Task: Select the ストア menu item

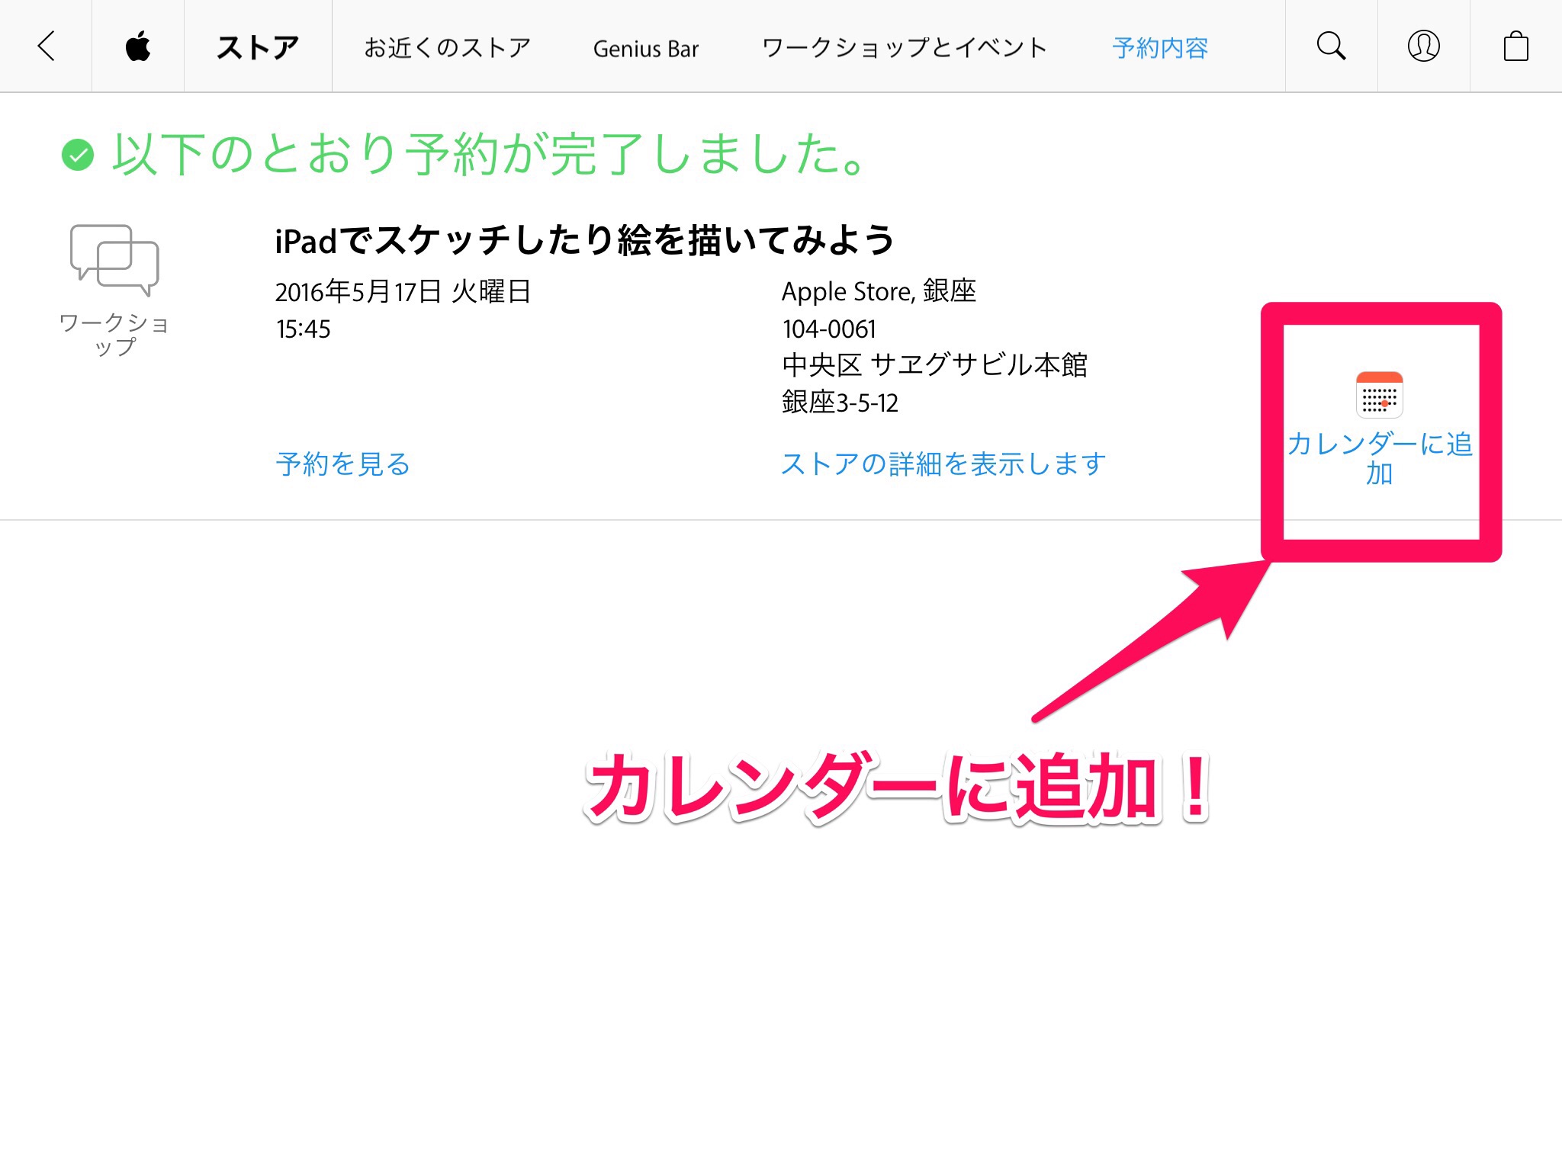Action: point(258,48)
